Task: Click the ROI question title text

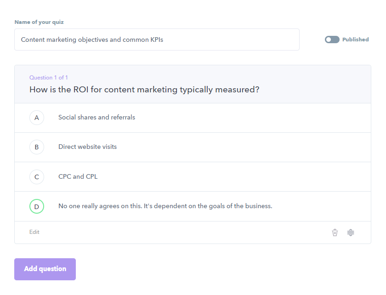Action: pos(144,90)
